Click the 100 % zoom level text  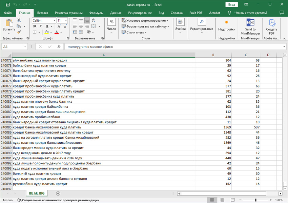[x=279, y=200]
